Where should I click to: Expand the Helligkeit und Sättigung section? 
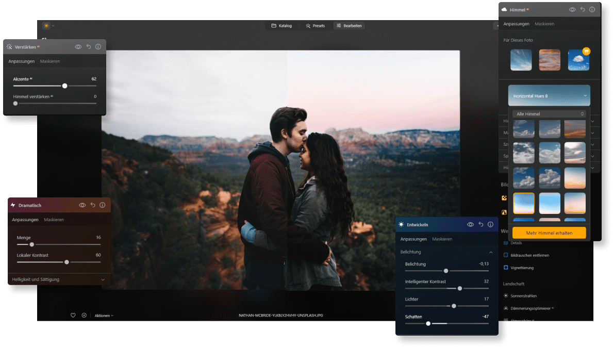59,279
